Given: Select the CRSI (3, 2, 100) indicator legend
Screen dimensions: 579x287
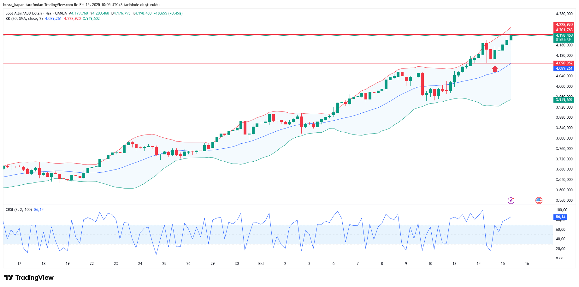Looking at the screenshot, I should (x=19, y=210).
